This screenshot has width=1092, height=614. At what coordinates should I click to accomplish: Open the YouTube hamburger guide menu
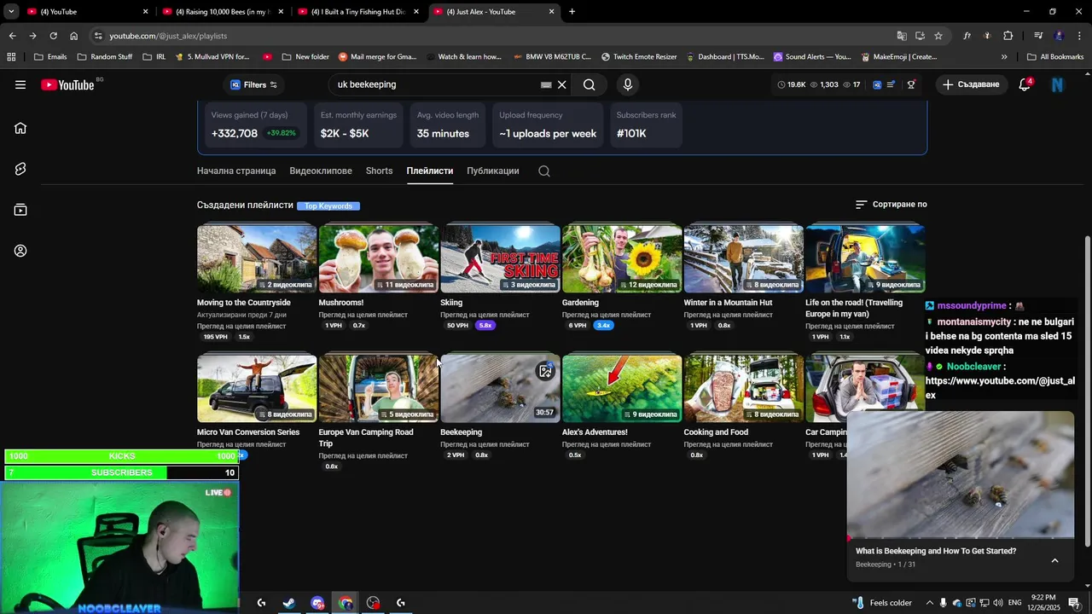point(20,84)
